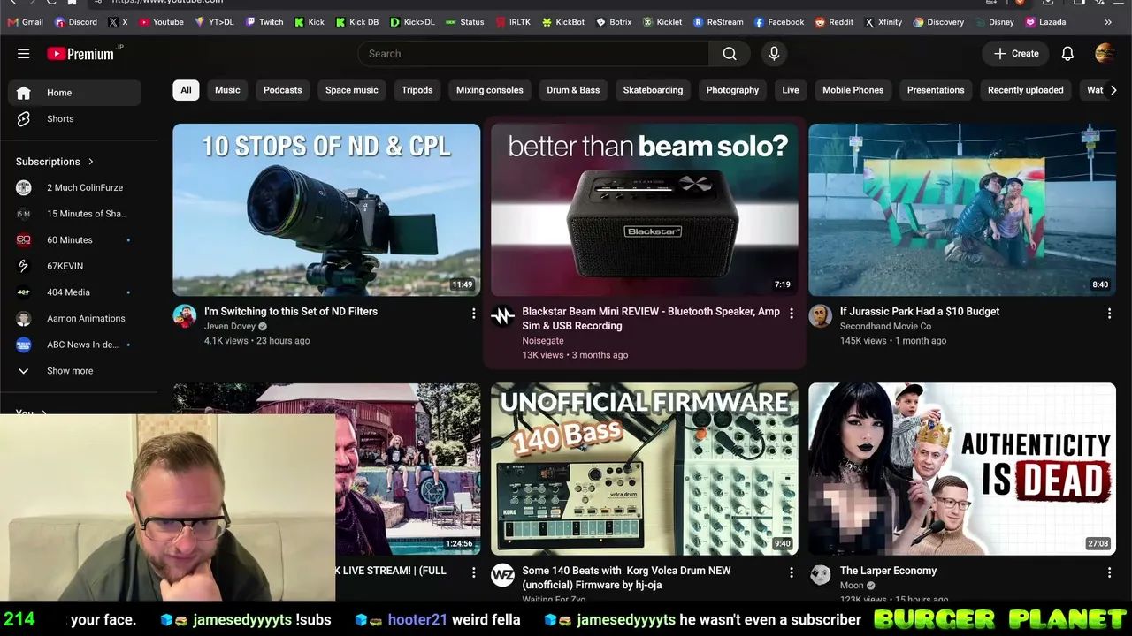This screenshot has width=1132, height=636.
Task: Click the search magnifier button
Action: [x=730, y=54]
